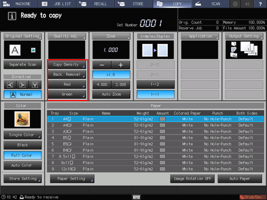This screenshot has width=267, height=200.
Task: Select Full Color mode
Action: pyautogui.click(x=23, y=155)
